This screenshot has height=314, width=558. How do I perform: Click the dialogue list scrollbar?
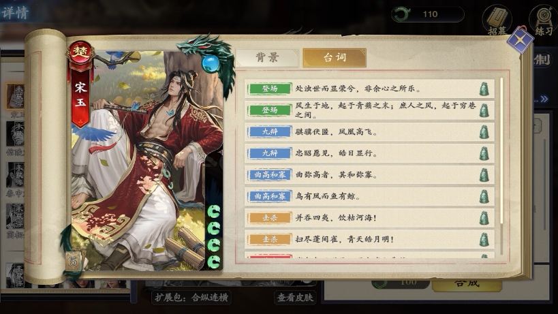tap(501, 151)
